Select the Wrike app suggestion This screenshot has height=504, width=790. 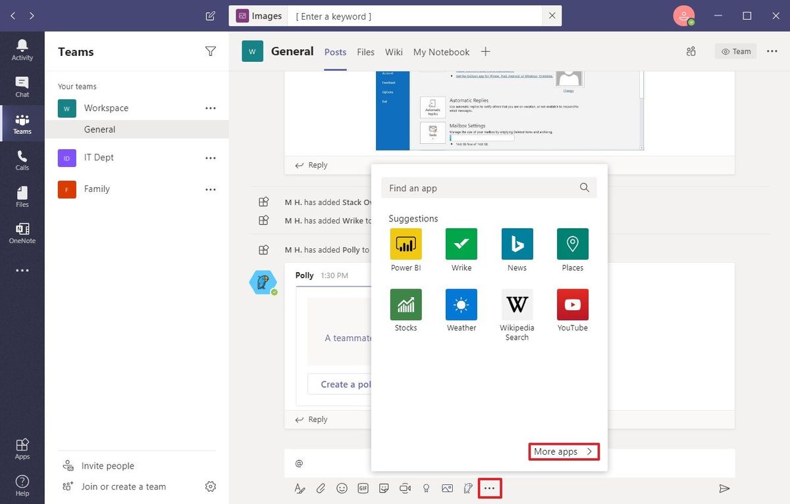461,244
